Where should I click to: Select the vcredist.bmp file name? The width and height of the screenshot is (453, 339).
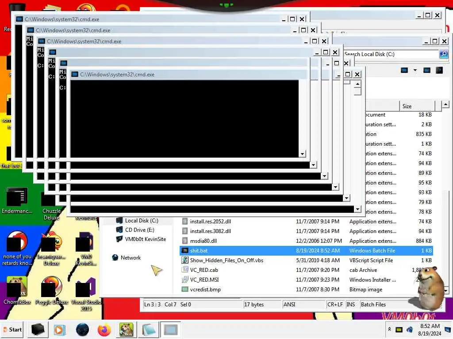(x=205, y=290)
